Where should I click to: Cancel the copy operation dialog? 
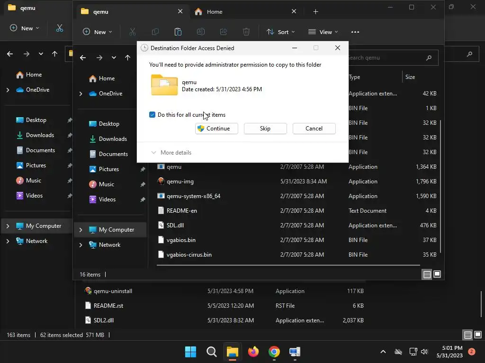314,129
